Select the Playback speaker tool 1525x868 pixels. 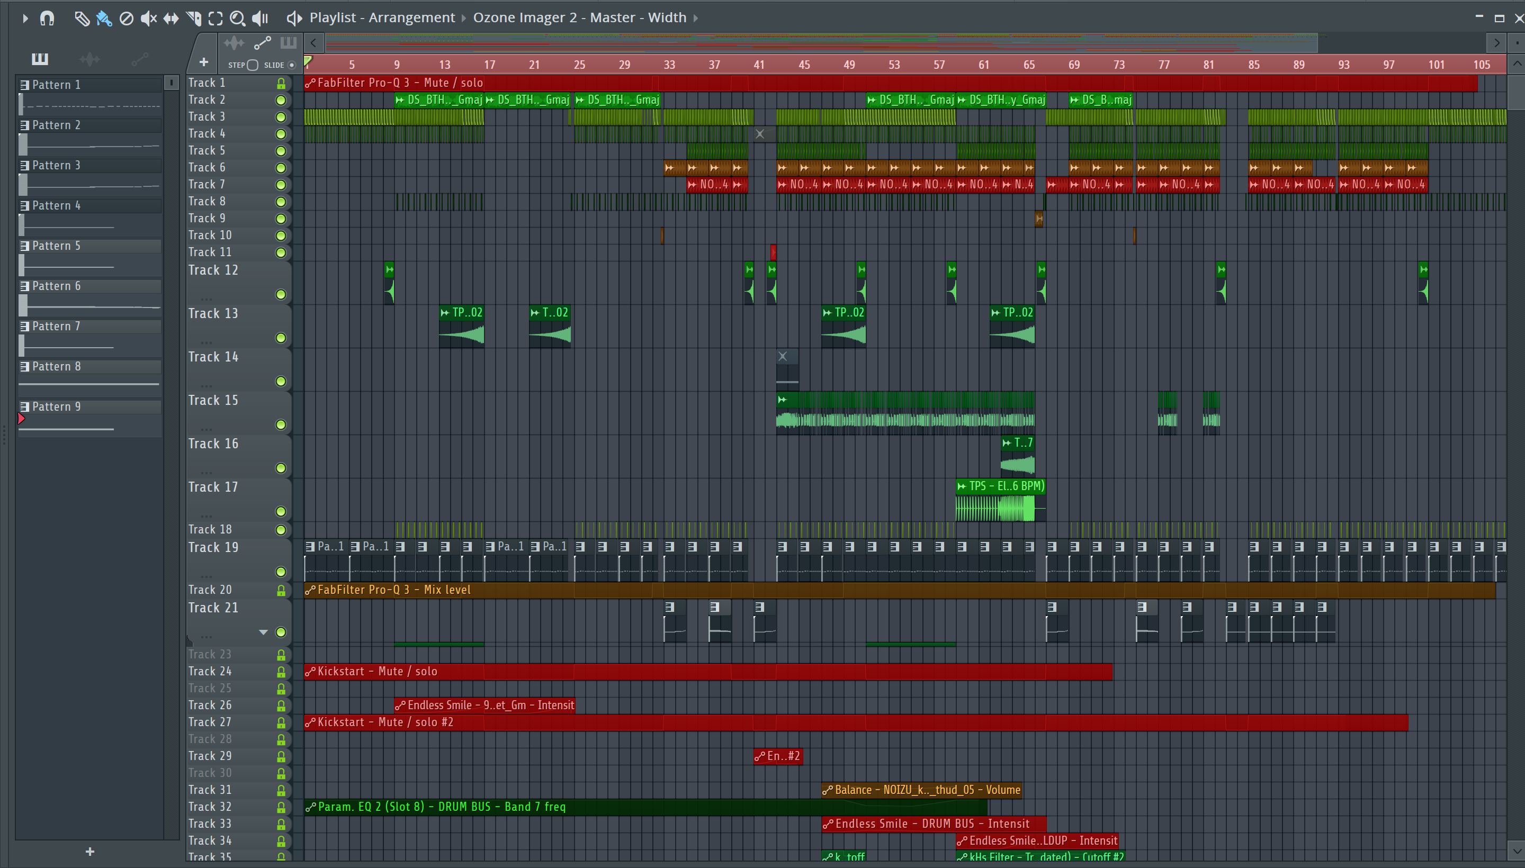point(260,19)
